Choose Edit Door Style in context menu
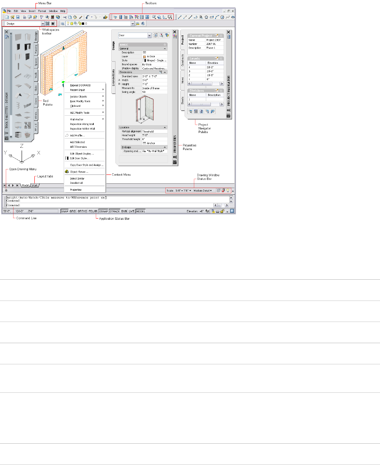The width and height of the screenshot is (380, 465). pos(80,158)
